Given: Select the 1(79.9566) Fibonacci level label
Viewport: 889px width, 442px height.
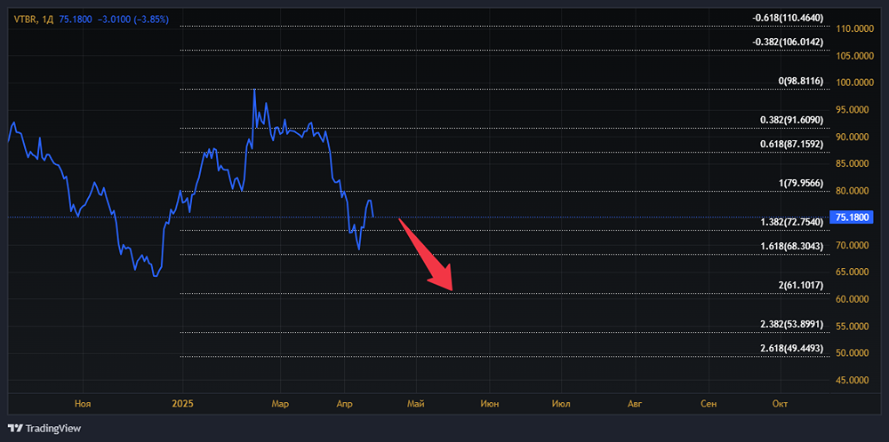Looking at the screenshot, I should pos(801,183).
